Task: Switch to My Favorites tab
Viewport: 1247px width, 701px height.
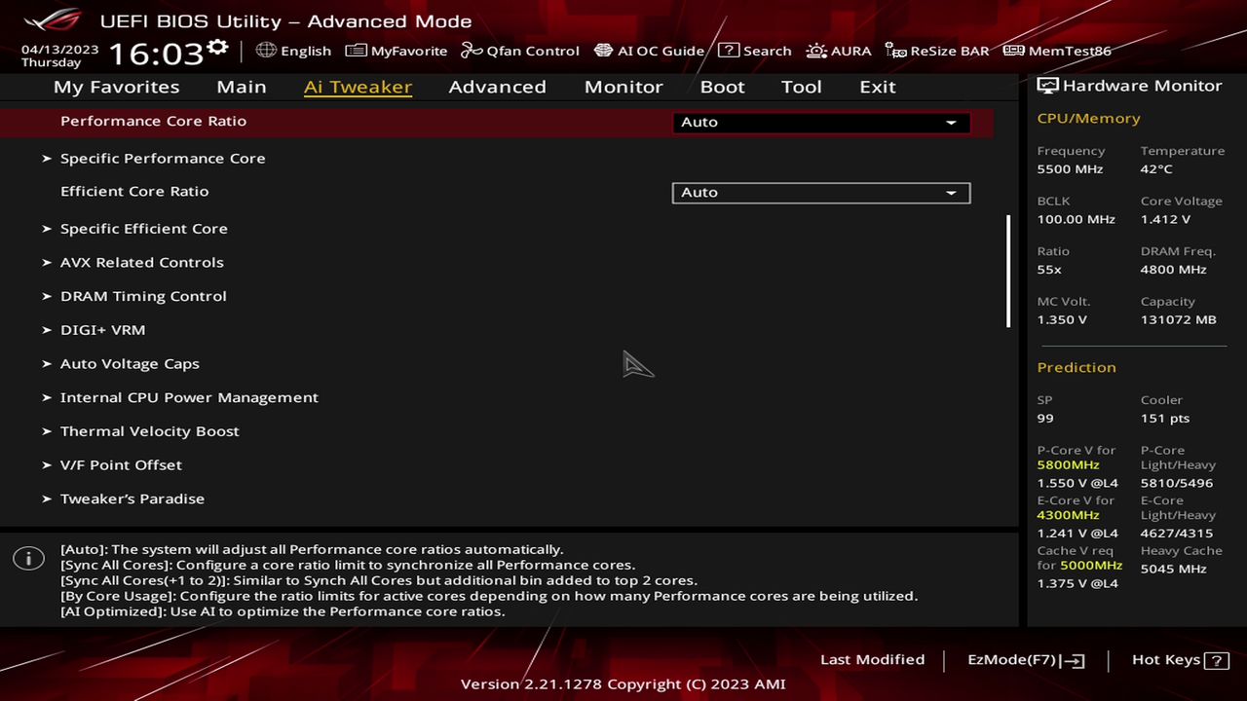Action: point(117,87)
